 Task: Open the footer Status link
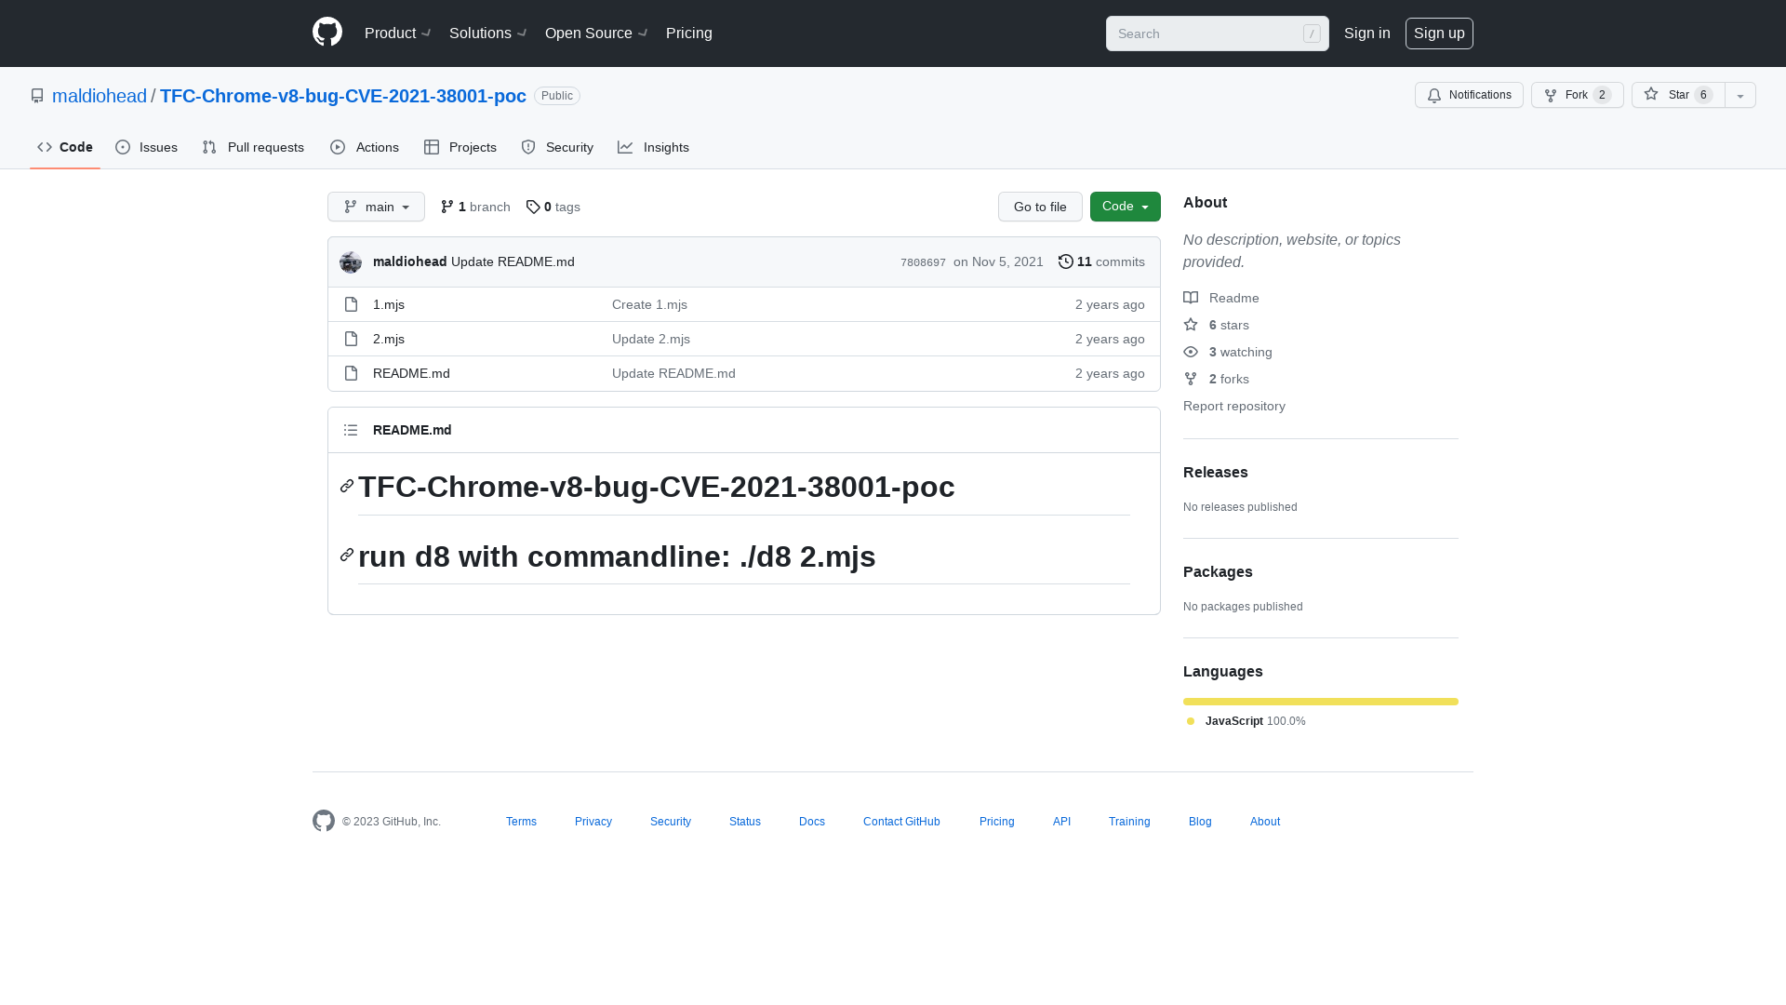[745, 822]
